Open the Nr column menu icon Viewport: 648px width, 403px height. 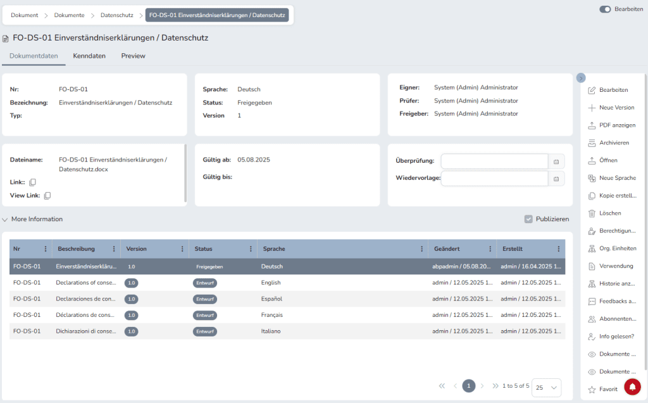click(x=45, y=249)
